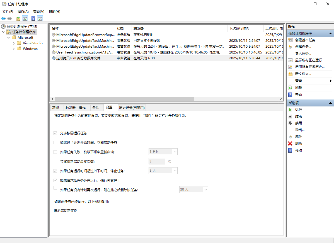Sort by the 名称 column header

pos(83,28)
